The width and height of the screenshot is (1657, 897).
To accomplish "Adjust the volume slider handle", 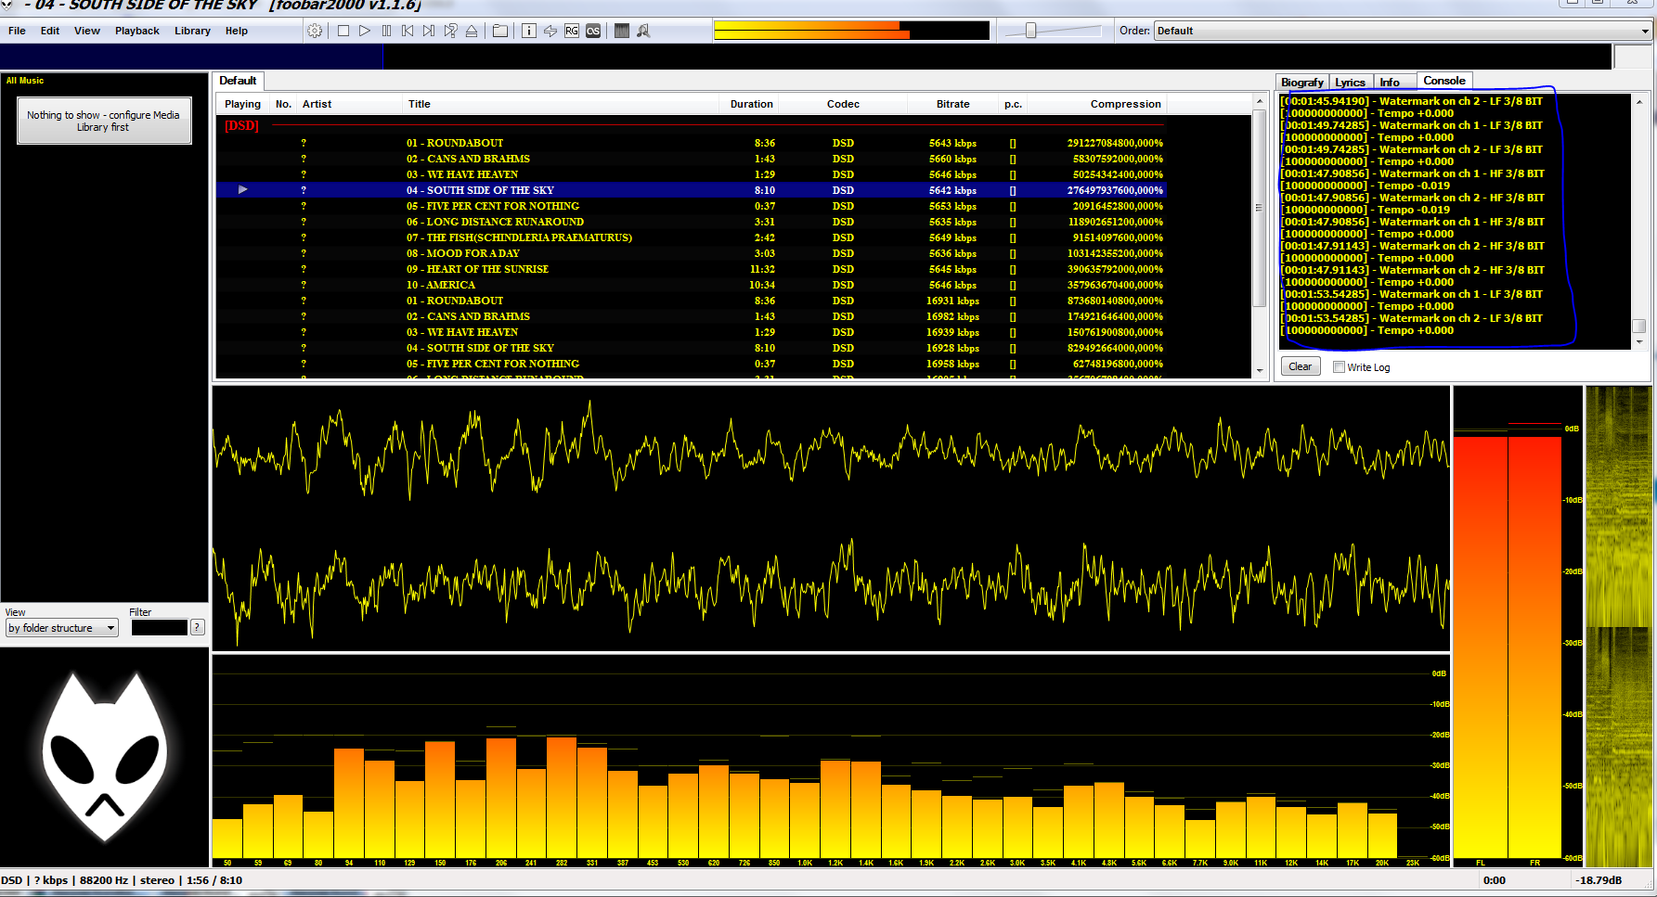I will 1030,31.
